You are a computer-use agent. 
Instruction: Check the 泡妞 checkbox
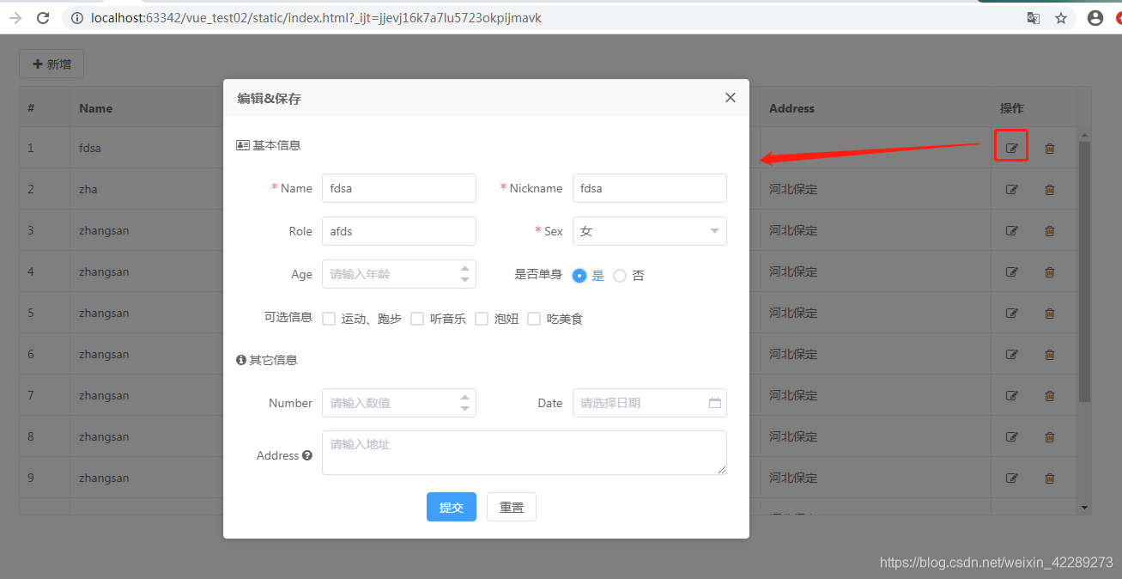click(x=482, y=319)
